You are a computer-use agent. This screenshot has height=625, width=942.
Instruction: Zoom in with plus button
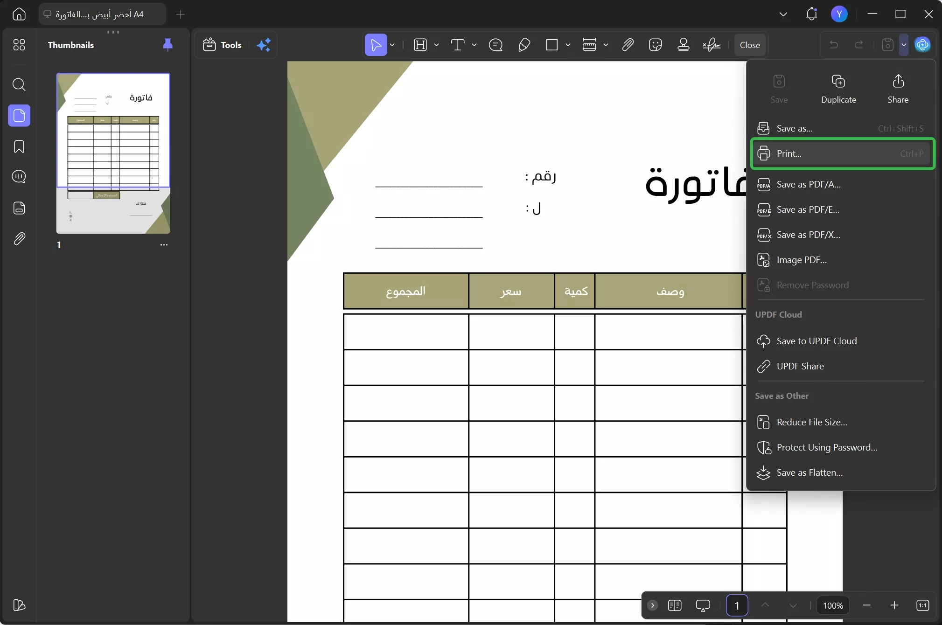tap(894, 605)
